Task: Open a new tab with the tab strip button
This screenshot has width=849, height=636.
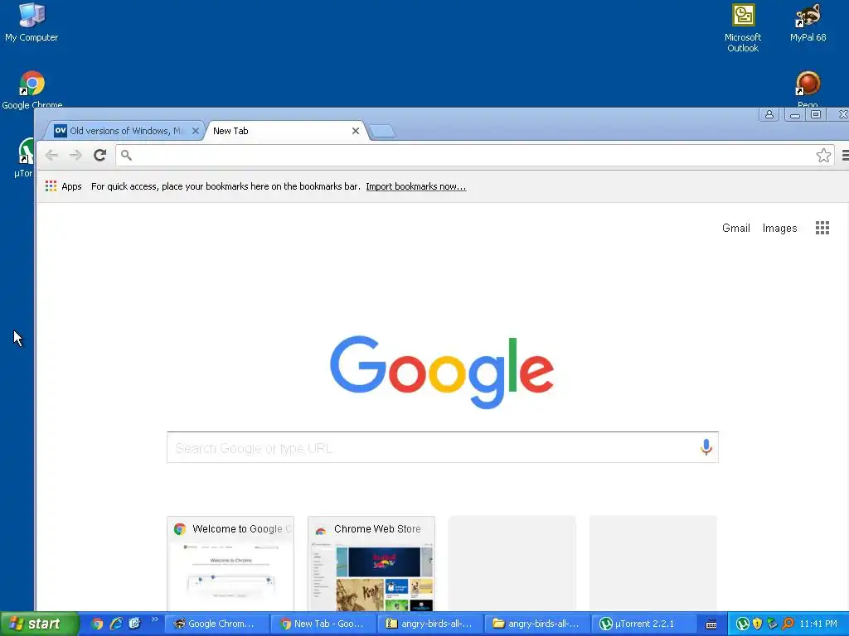Action: pyautogui.click(x=382, y=132)
